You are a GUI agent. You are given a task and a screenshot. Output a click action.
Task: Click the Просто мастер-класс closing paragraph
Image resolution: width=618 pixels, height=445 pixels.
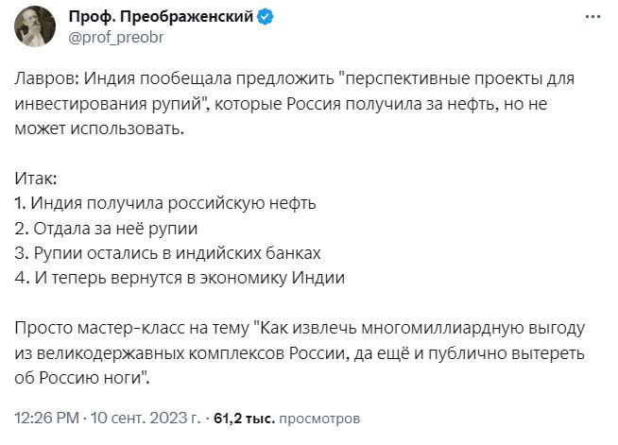point(300,352)
